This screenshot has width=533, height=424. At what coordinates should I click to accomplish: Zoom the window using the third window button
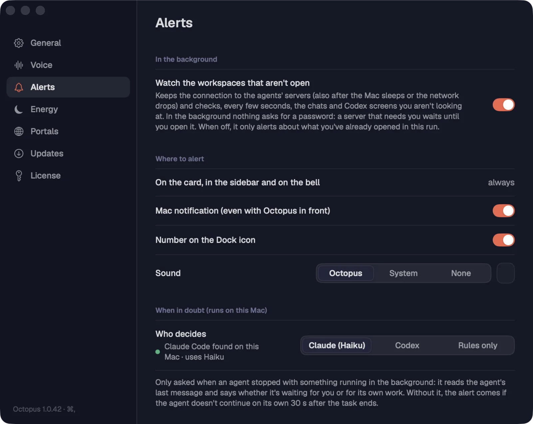click(40, 11)
